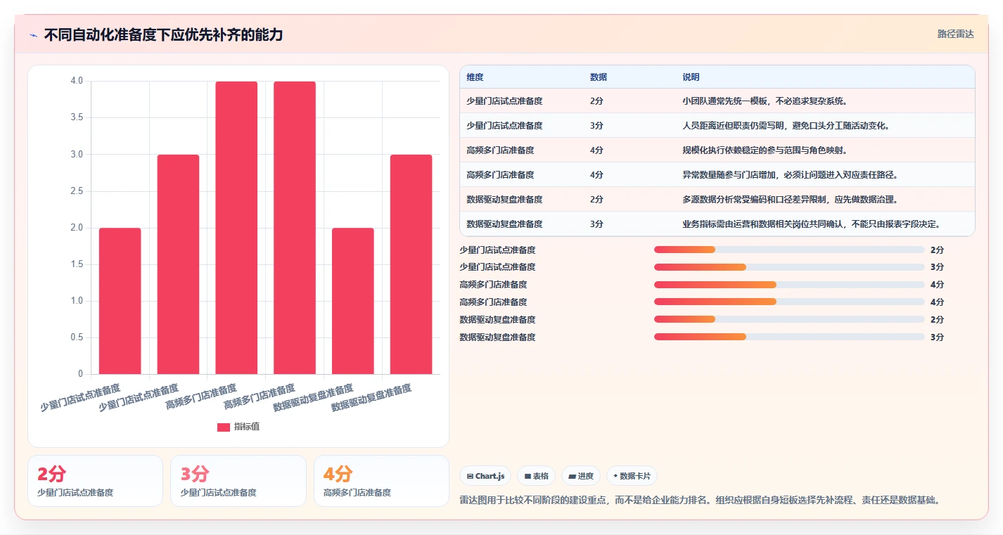Select row 人员距离近但职责仍需写明

717,126
